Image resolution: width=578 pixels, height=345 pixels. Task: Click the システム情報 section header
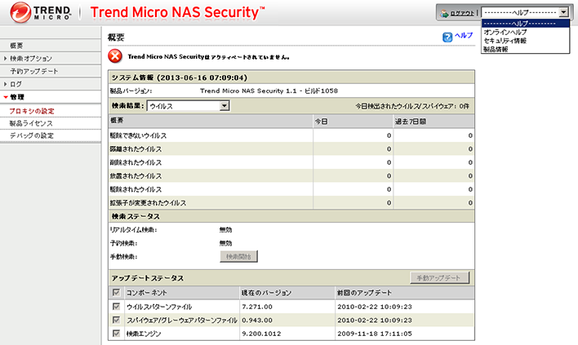[180, 77]
